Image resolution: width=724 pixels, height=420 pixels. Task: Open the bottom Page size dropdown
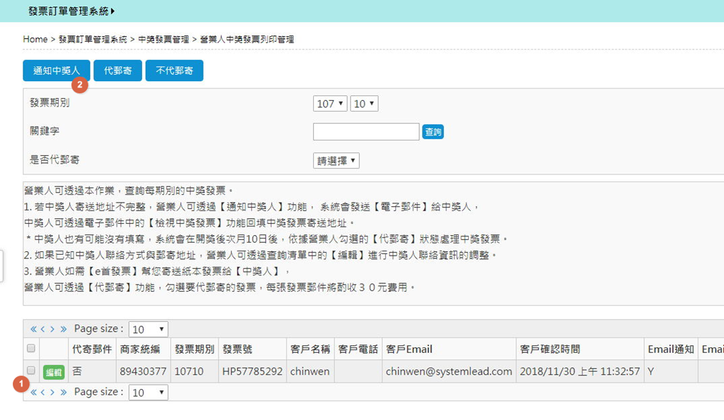148,392
